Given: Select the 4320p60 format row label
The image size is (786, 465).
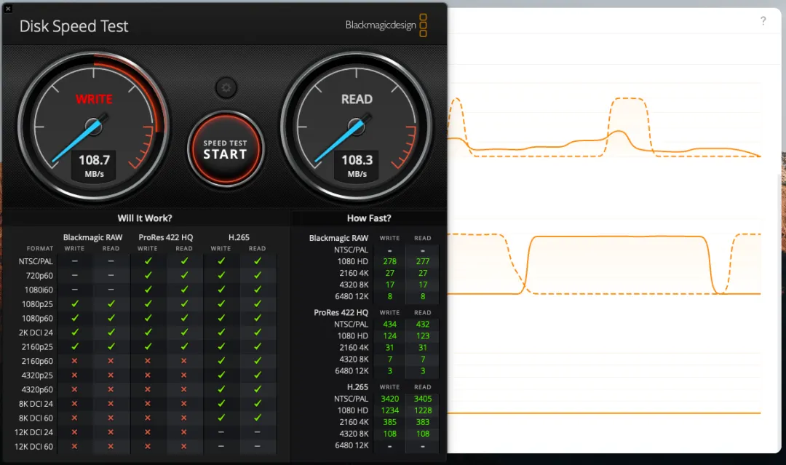Looking at the screenshot, I should pos(37,389).
